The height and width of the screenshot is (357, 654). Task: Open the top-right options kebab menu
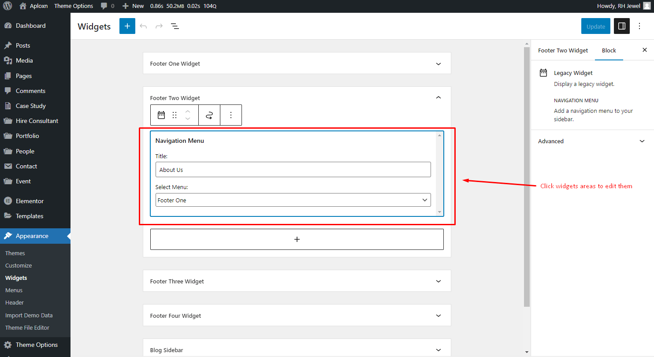tap(639, 26)
